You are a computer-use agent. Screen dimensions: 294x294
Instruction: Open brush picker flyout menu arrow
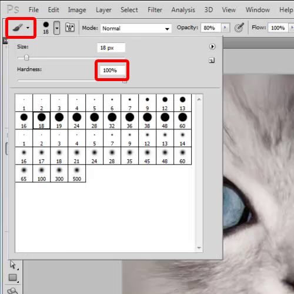(x=212, y=46)
